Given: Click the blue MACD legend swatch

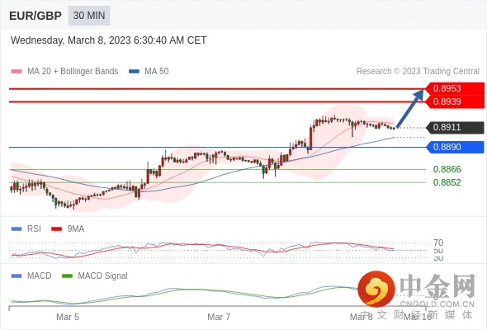Looking at the screenshot, I should click(x=17, y=276).
